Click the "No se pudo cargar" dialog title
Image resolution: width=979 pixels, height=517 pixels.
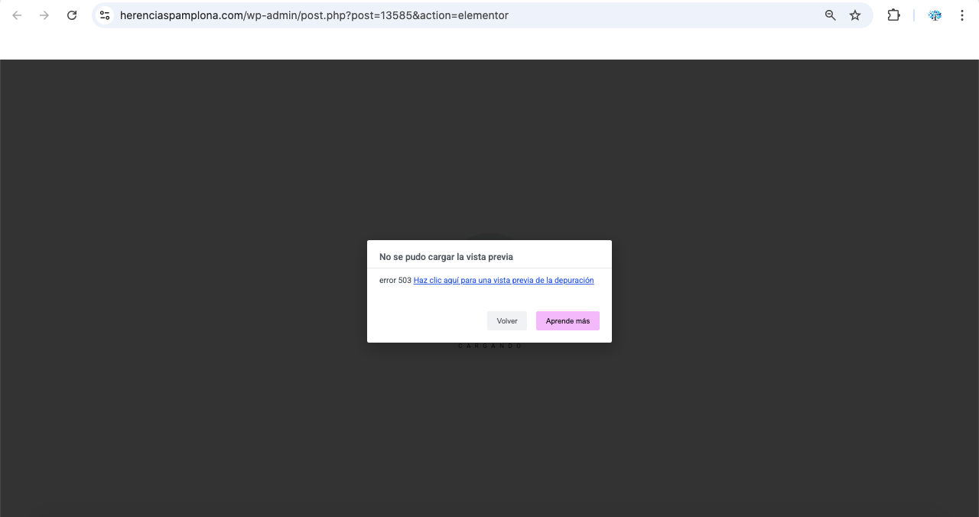[446, 257]
